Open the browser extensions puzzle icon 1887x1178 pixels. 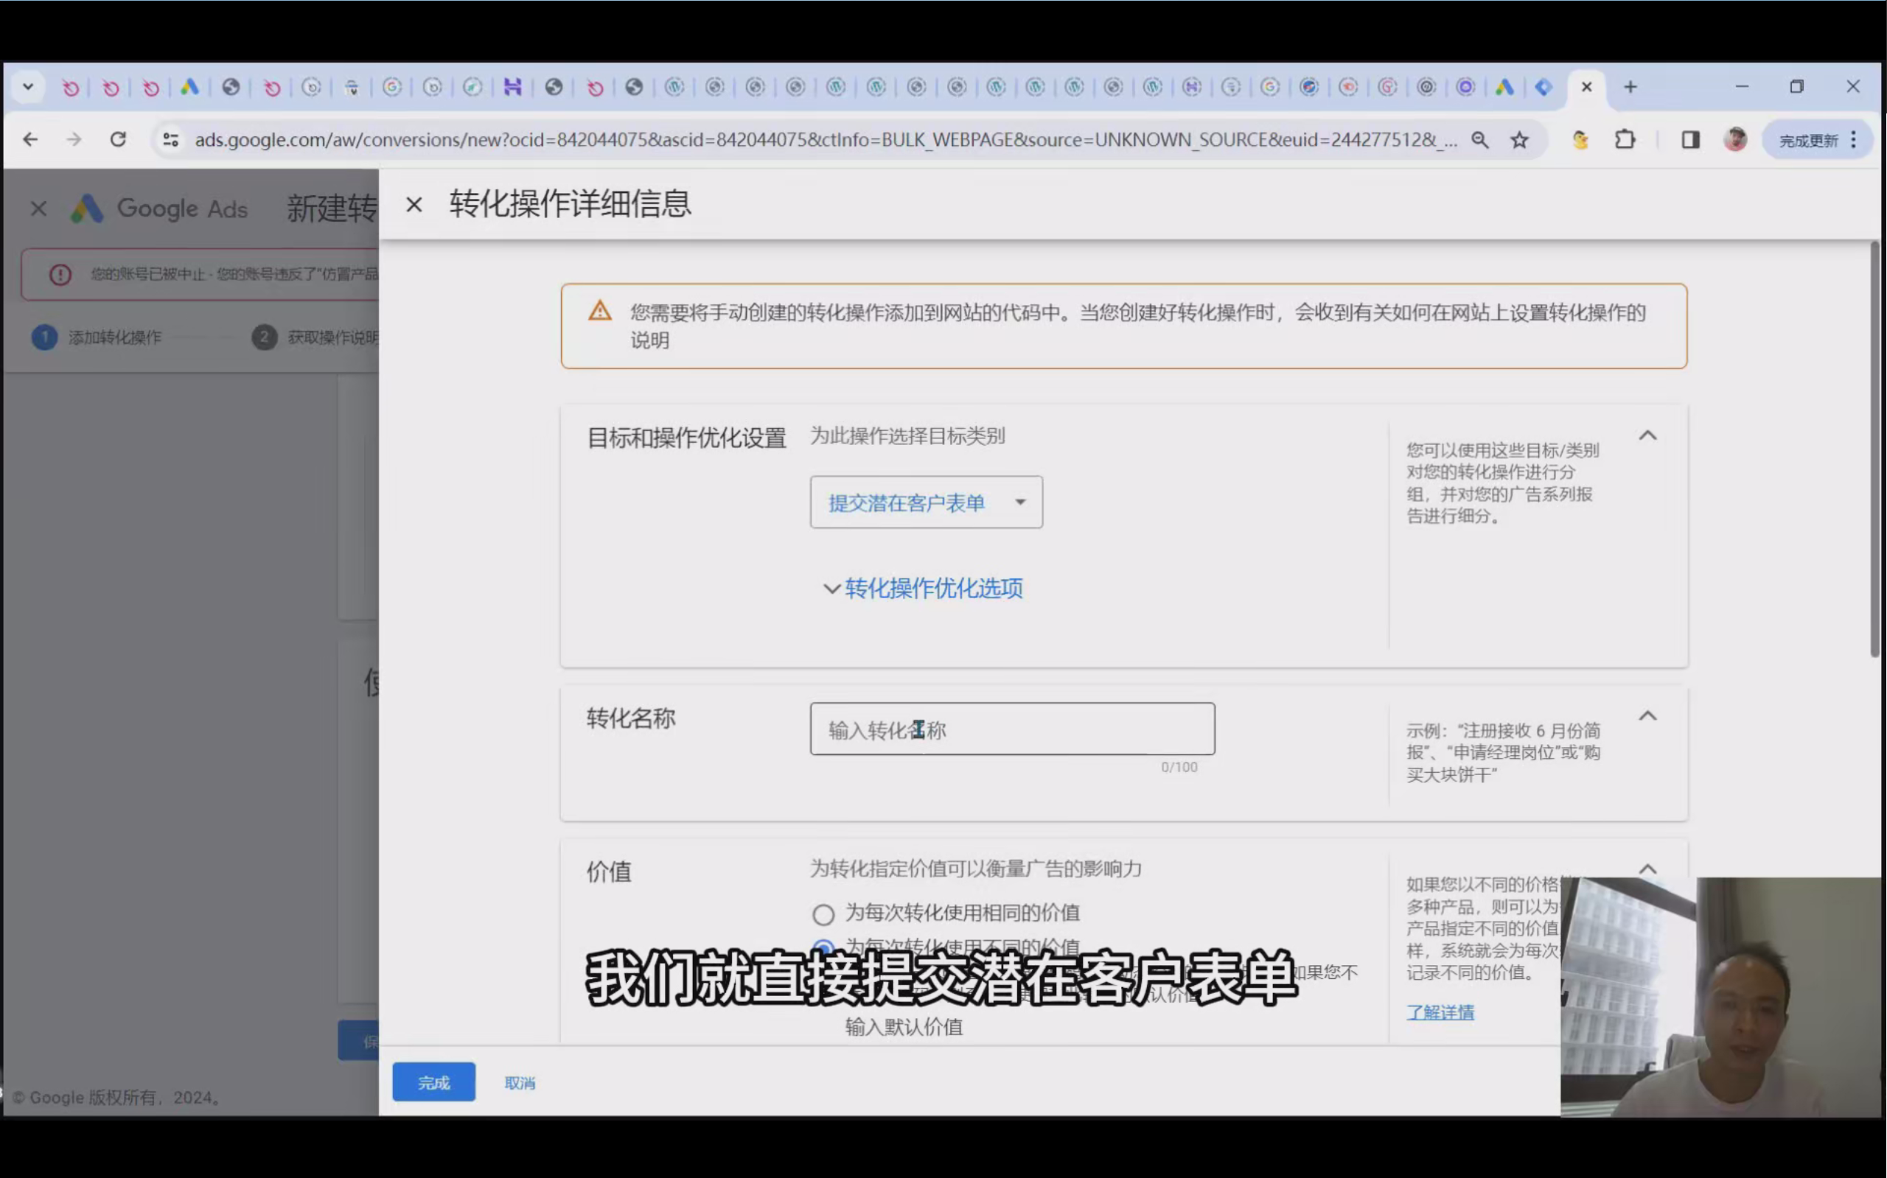click(1625, 140)
